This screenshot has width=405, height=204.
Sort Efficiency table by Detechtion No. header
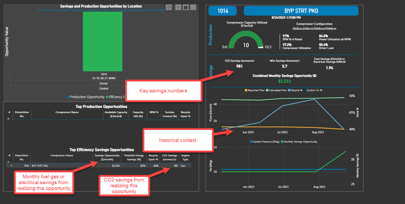click(x=22, y=157)
